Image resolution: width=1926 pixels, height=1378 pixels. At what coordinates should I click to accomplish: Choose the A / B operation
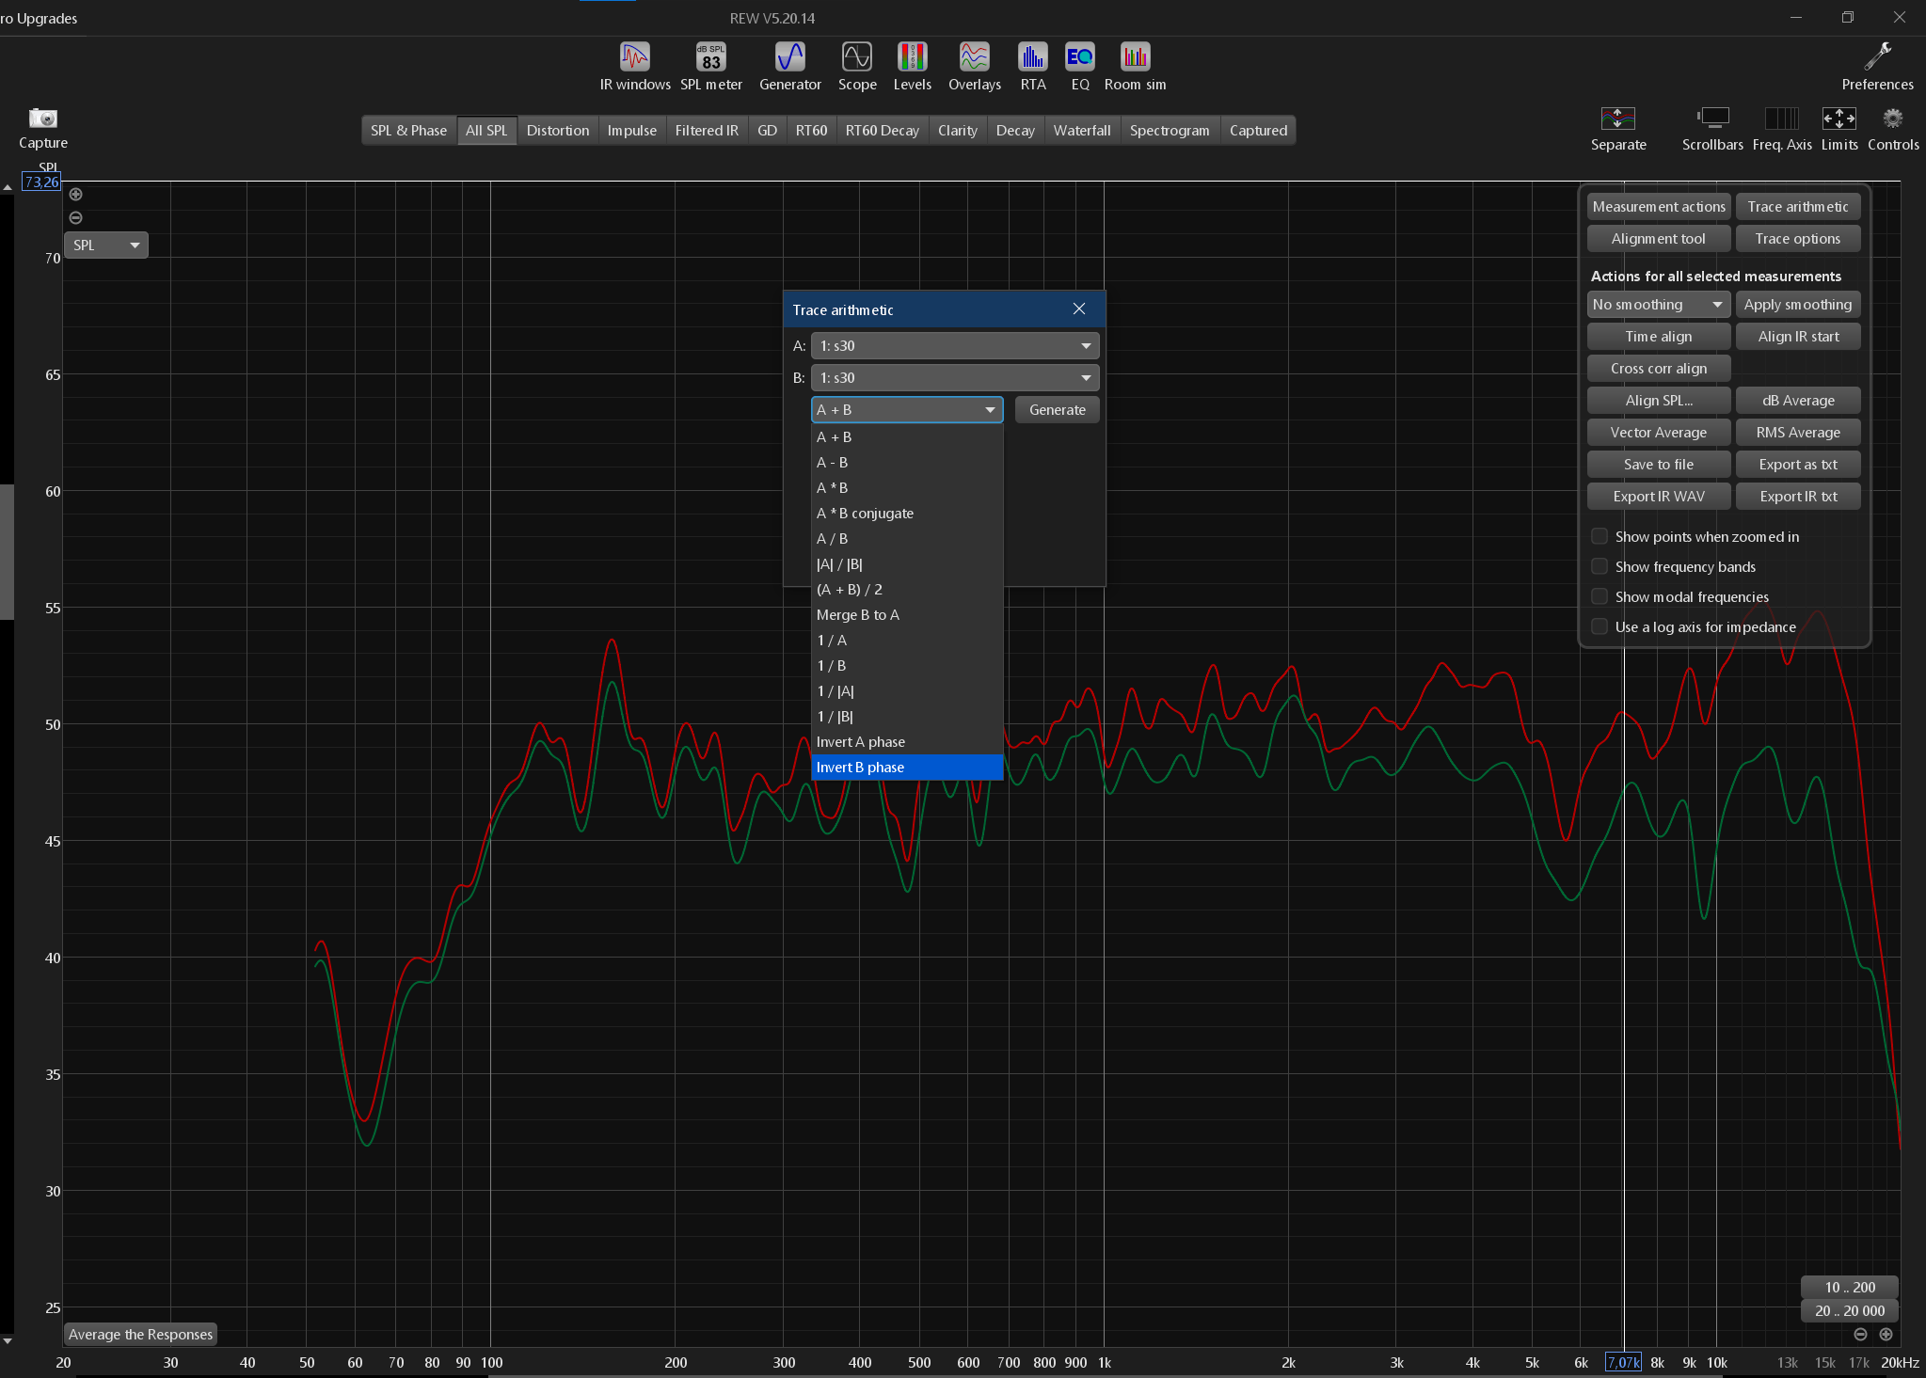[x=906, y=538]
